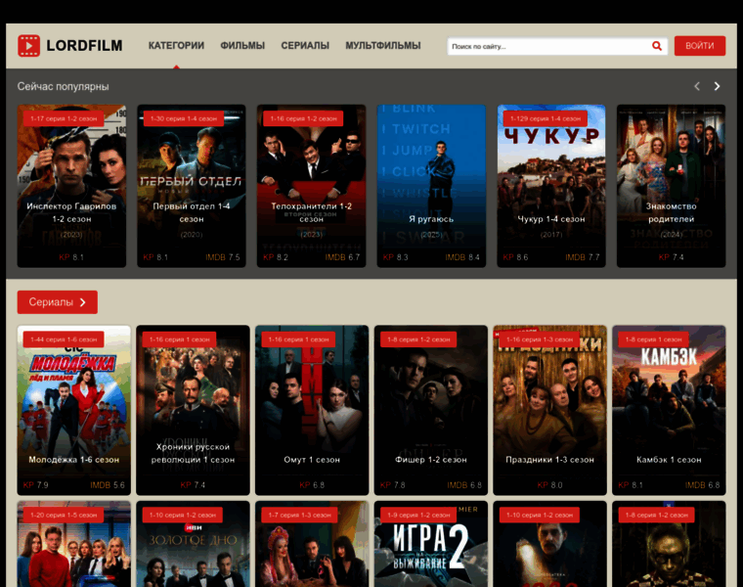Open the Сериалы section button
The height and width of the screenshot is (587, 743).
coord(58,302)
